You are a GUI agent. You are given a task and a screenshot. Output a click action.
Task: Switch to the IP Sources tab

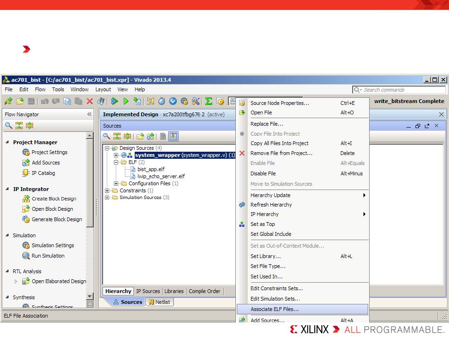pyautogui.click(x=148, y=291)
